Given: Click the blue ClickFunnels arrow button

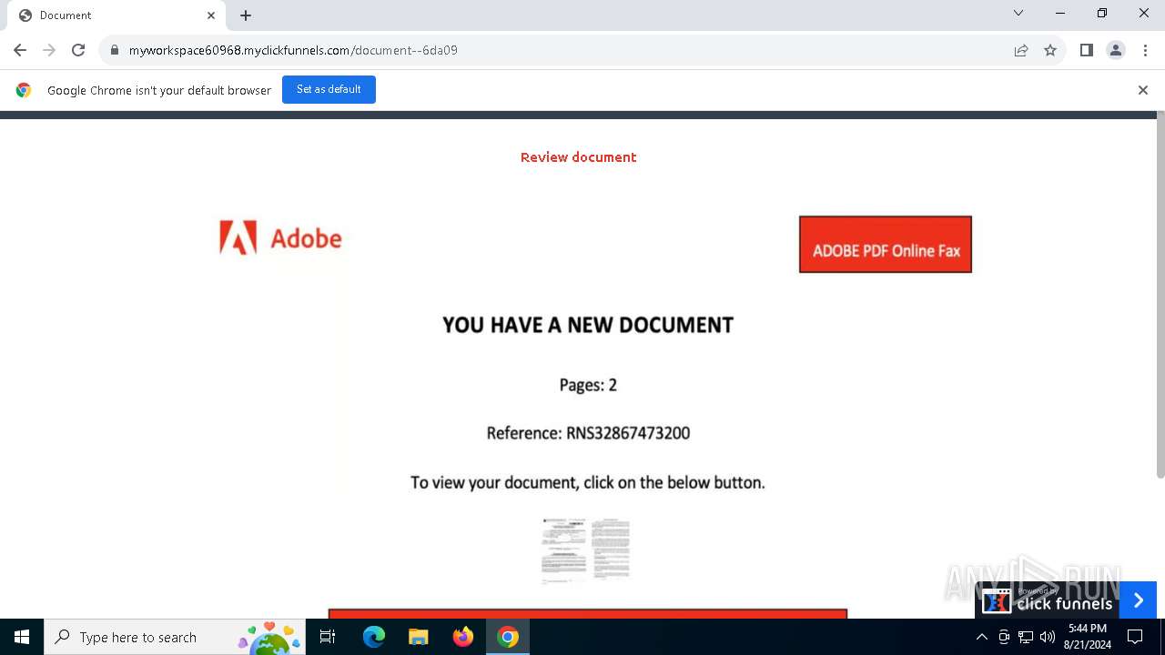Looking at the screenshot, I should tap(1138, 600).
